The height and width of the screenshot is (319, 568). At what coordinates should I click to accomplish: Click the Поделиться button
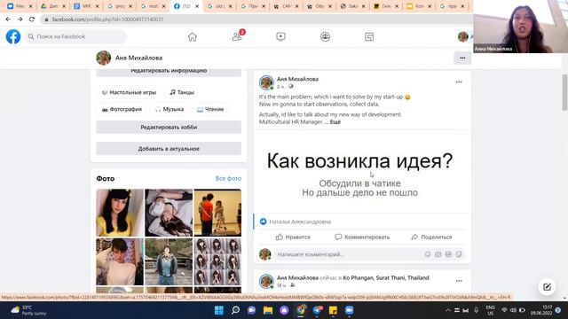431,237
